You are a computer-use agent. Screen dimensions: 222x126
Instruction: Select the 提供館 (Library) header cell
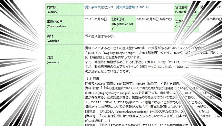65,9
